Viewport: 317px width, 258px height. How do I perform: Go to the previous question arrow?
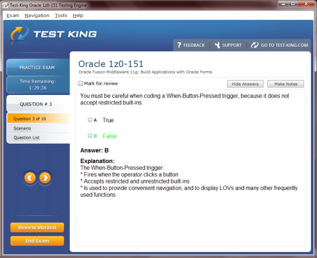(x=30, y=178)
